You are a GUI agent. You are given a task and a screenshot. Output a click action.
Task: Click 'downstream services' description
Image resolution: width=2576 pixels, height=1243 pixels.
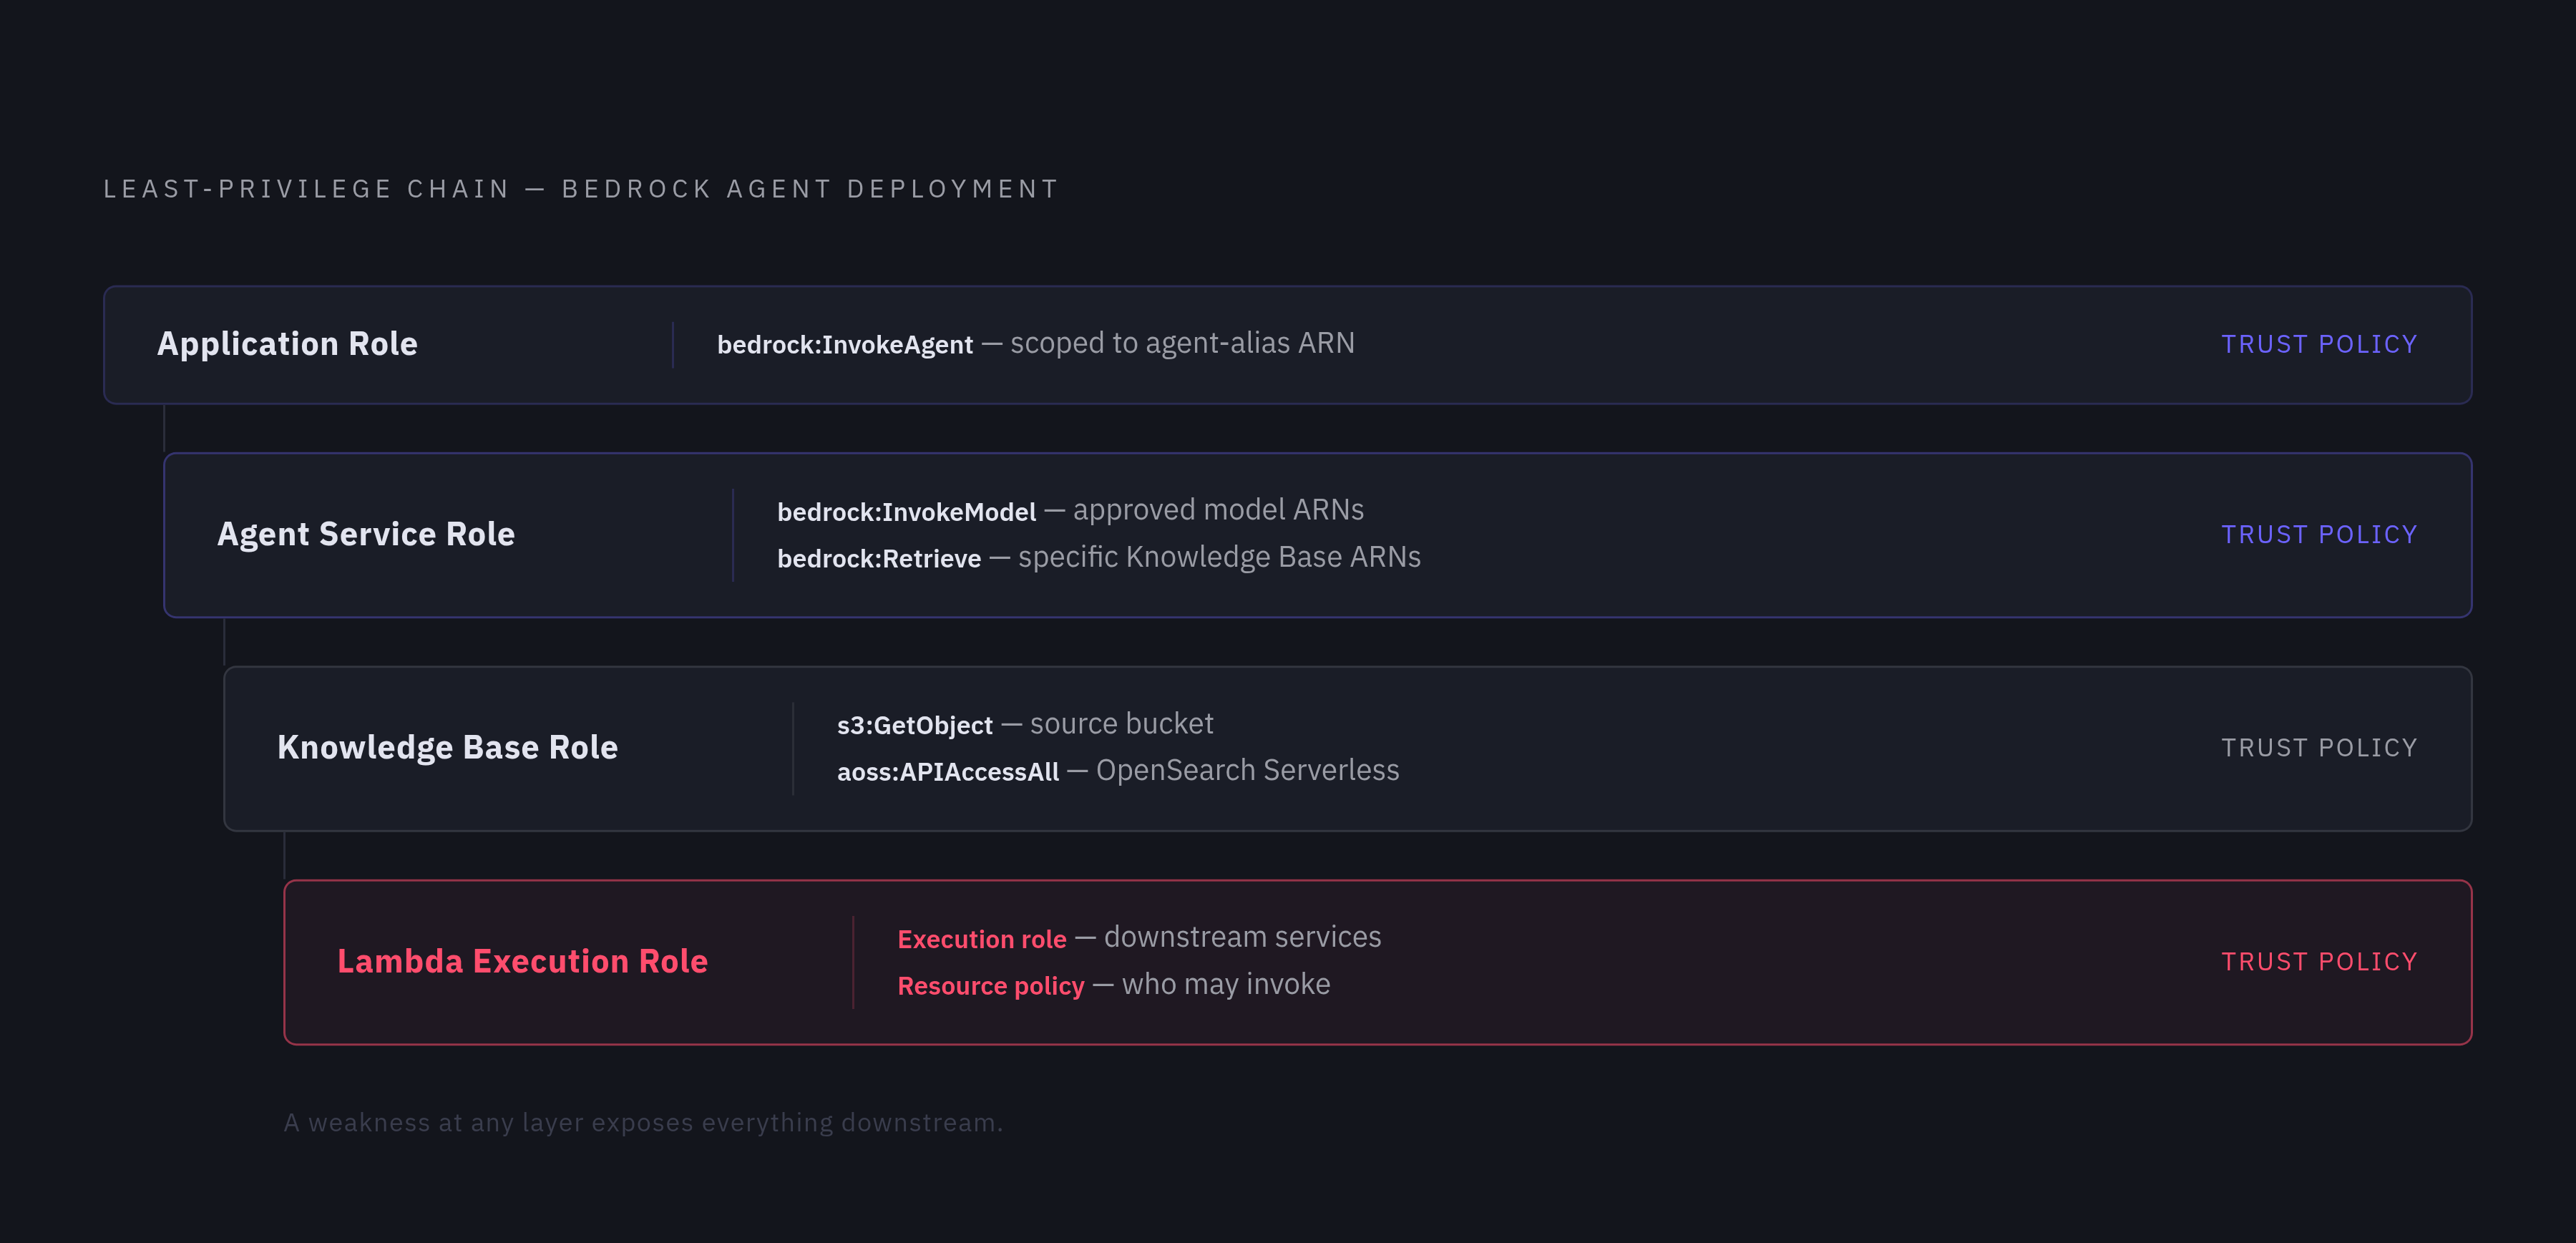(1242, 937)
